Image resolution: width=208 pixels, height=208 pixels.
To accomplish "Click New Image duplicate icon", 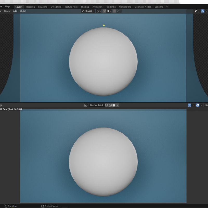I will click(x=110, y=105).
